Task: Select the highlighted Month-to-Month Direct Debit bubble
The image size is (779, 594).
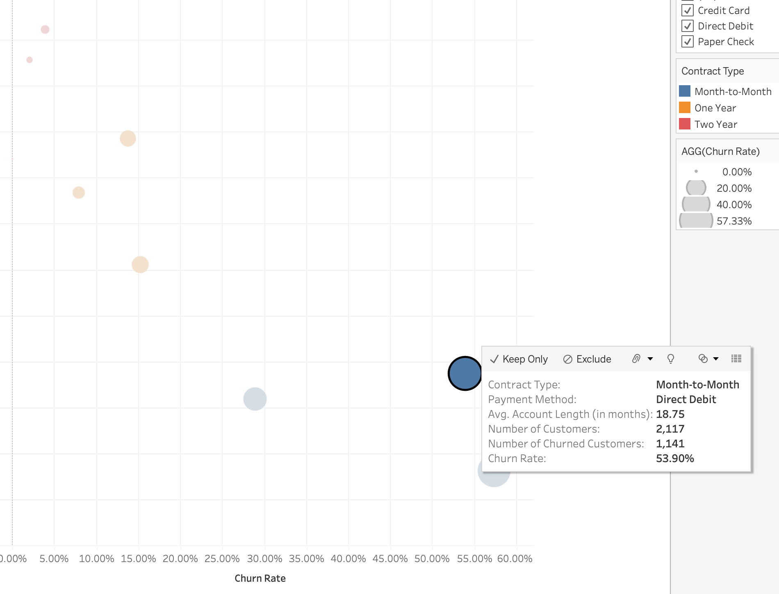Action: point(465,373)
